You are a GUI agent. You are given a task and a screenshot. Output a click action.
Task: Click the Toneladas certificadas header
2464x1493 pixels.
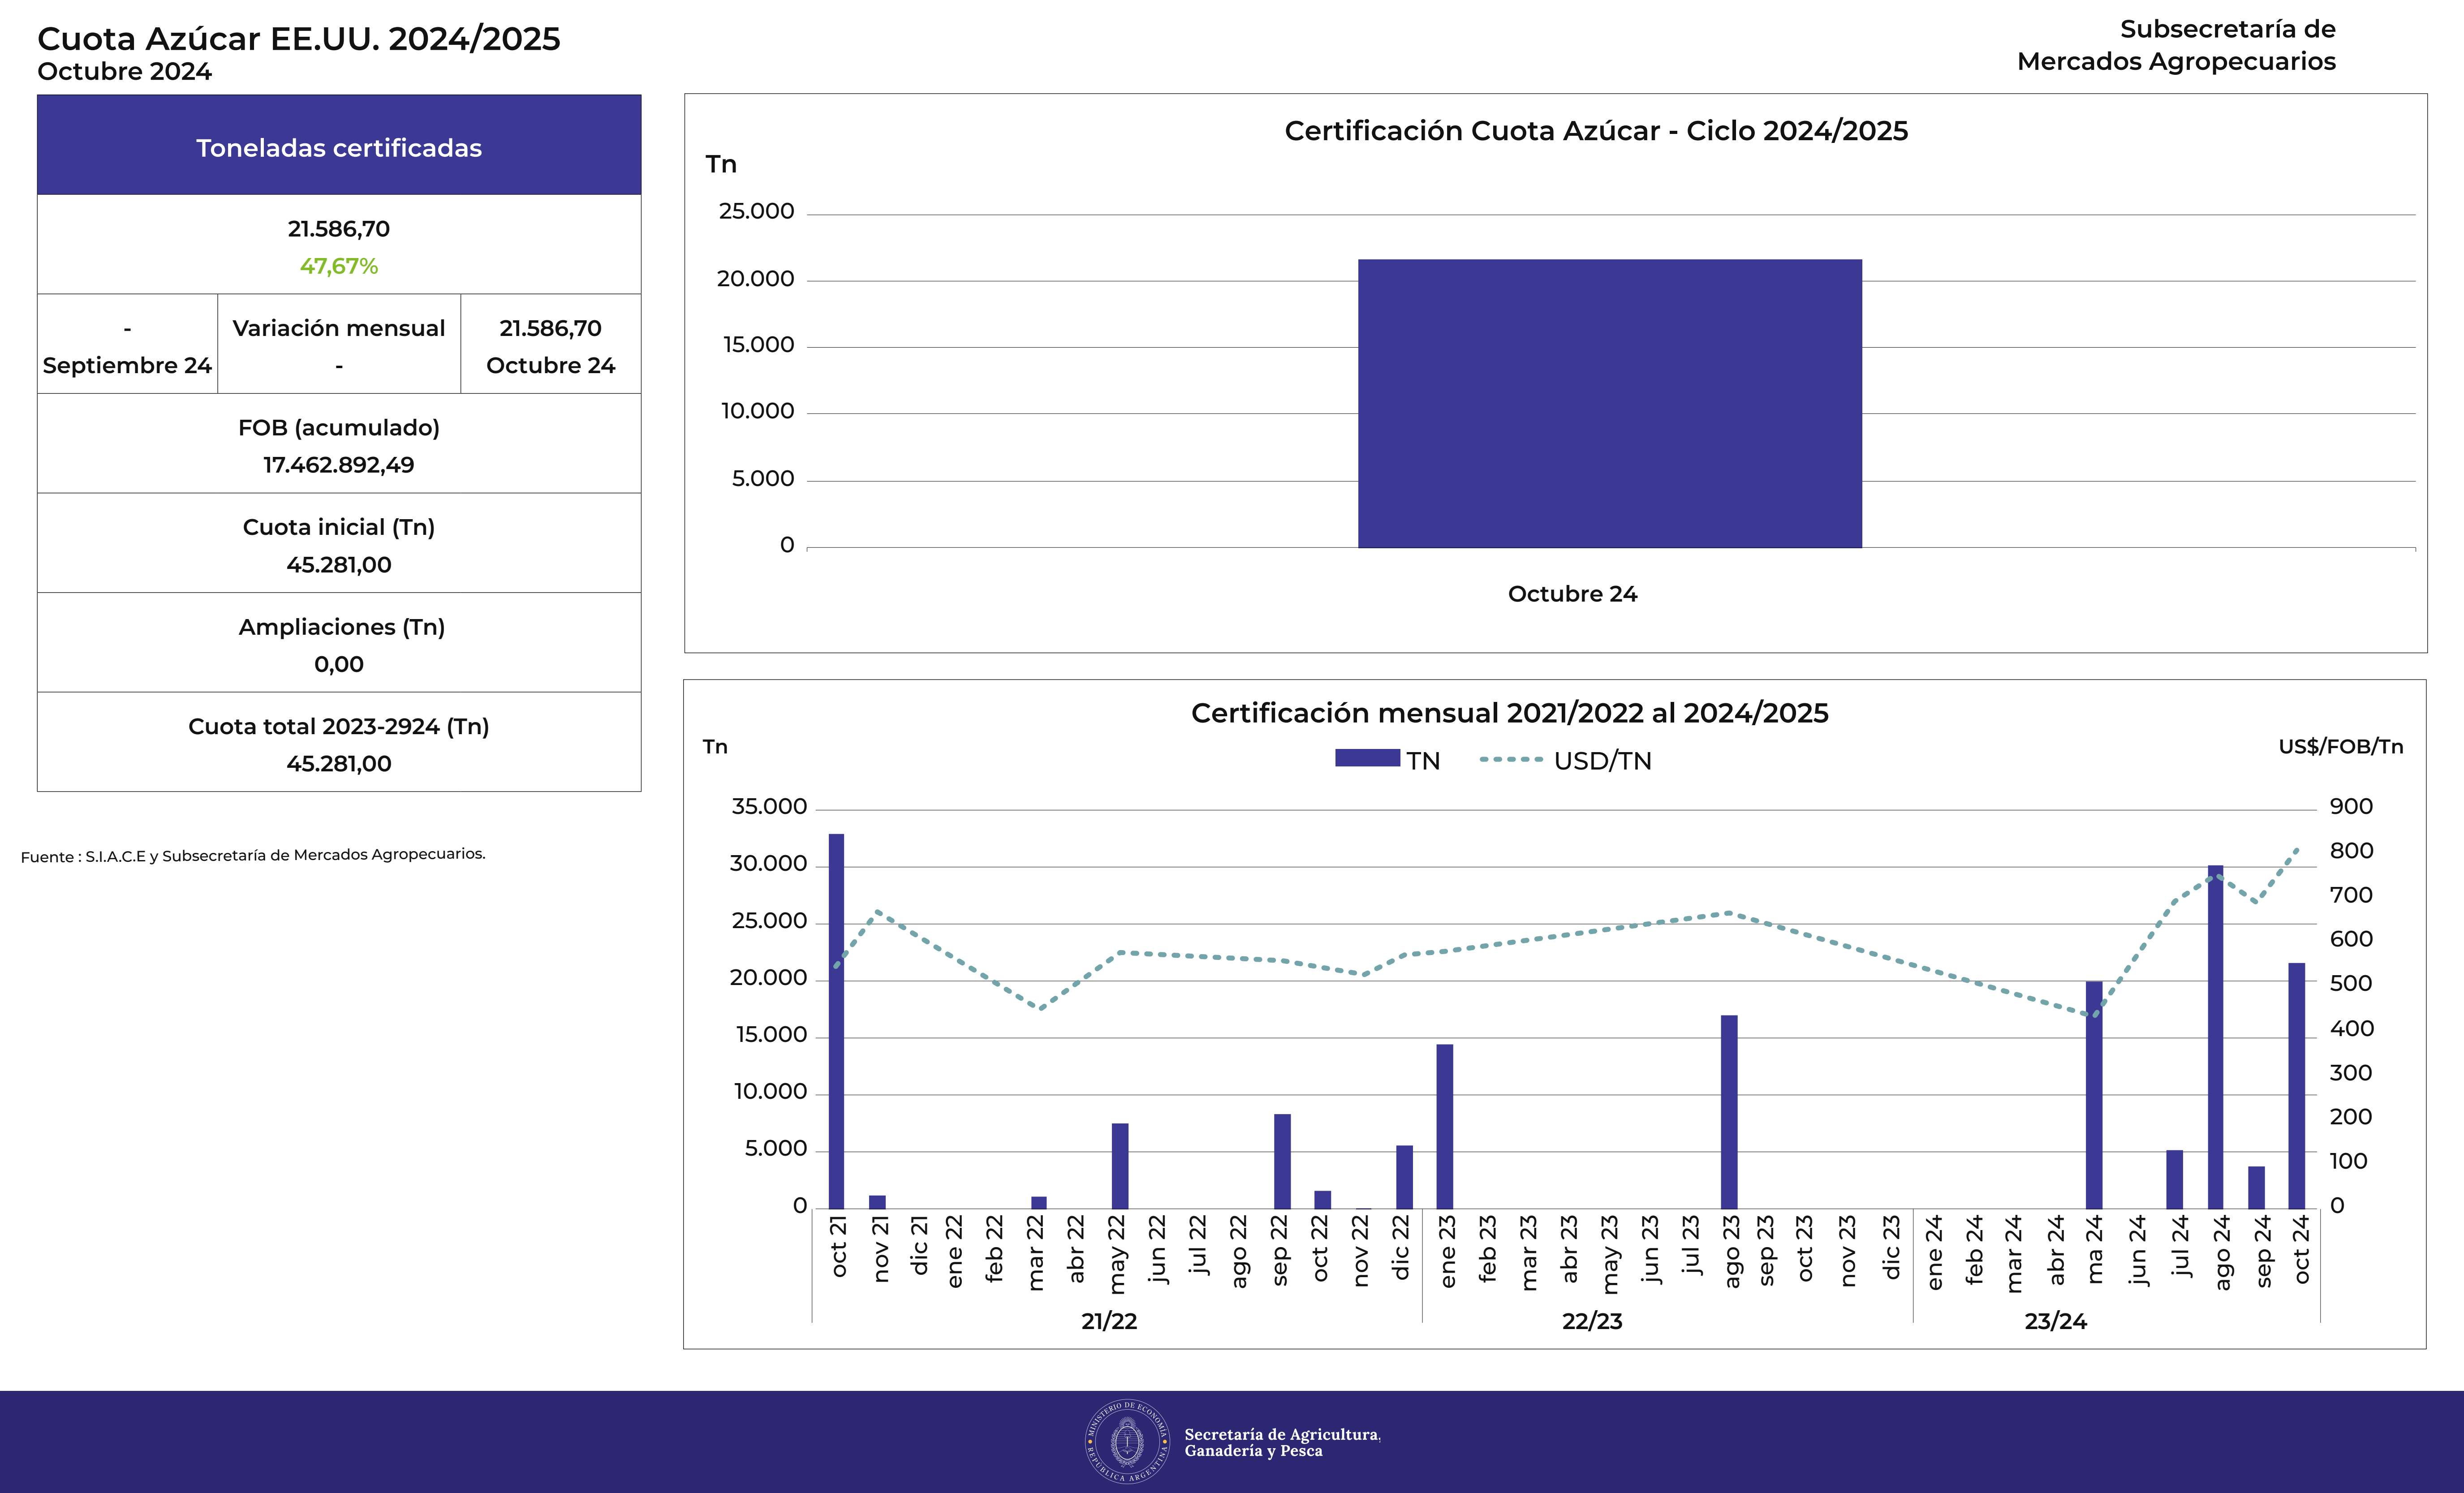(x=339, y=147)
